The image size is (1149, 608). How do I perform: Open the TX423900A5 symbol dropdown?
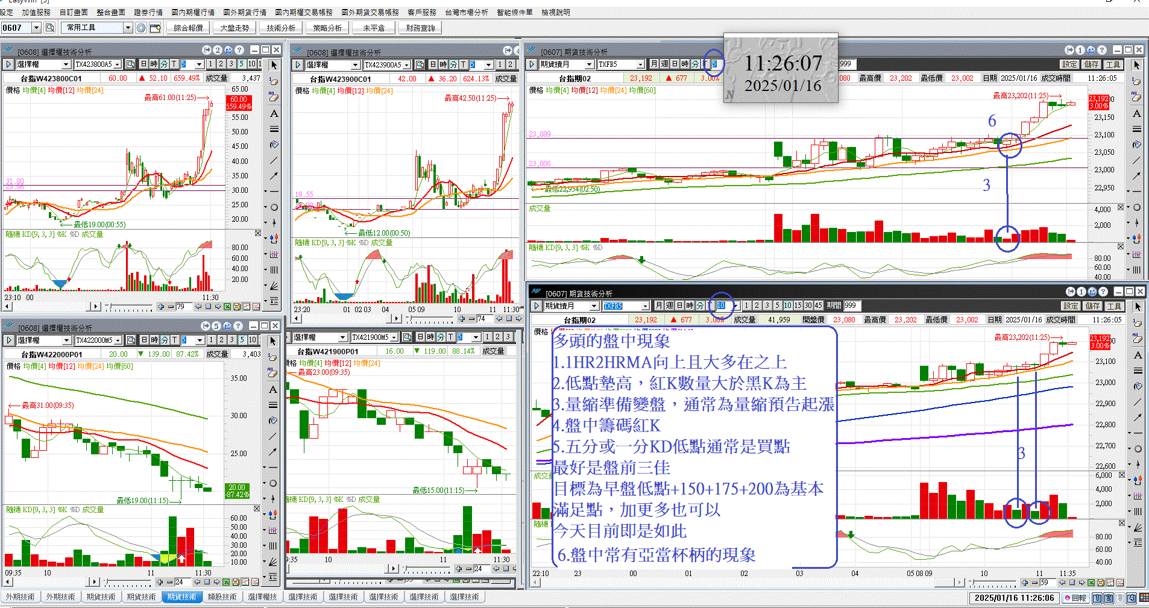point(406,64)
